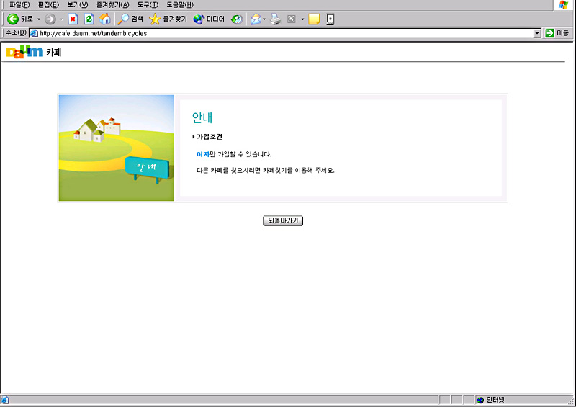The image size is (576, 407).
Task: Open the 도구(T) menu
Action: tap(148, 5)
